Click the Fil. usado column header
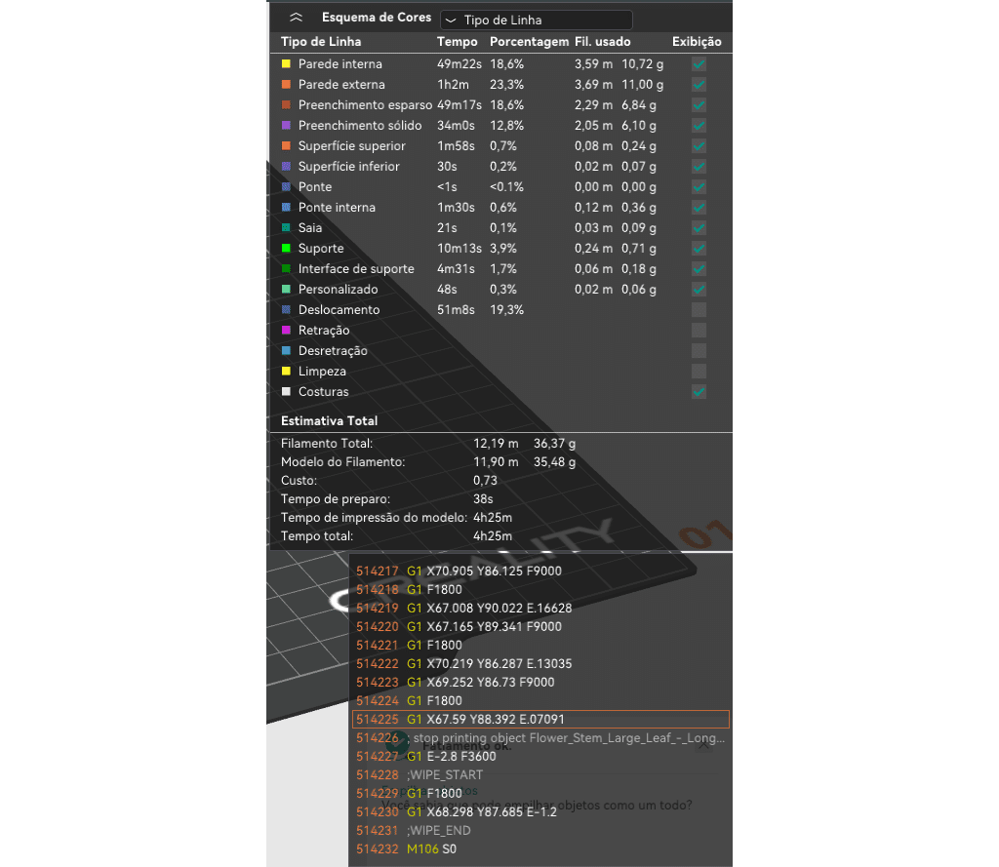The height and width of the screenshot is (867, 999). click(x=602, y=41)
